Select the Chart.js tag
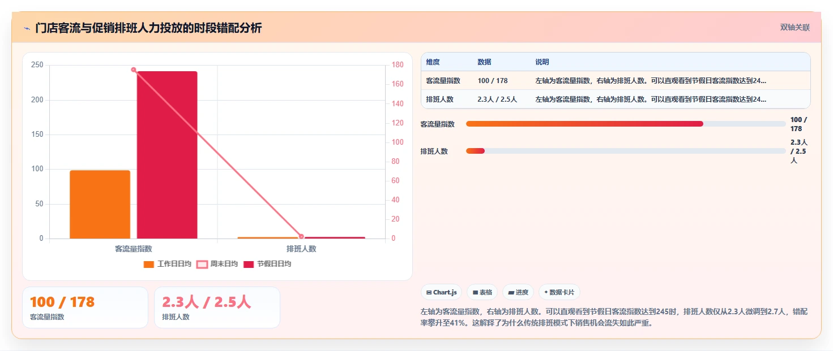833x351 pixels. (x=441, y=292)
